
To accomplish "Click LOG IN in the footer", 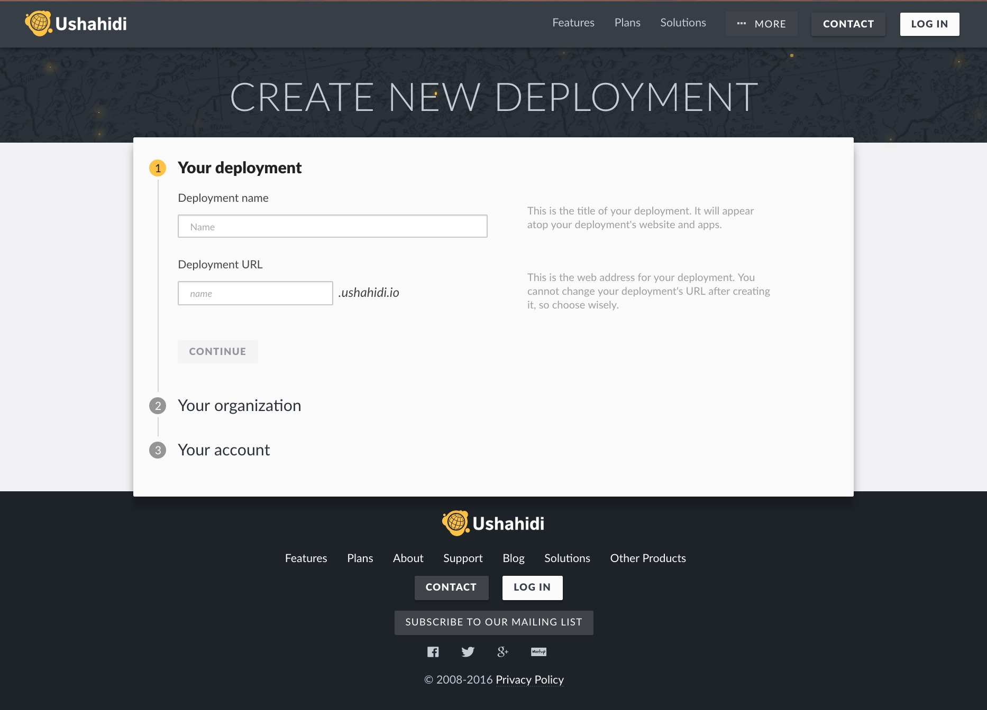I will pyautogui.click(x=532, y=587).
